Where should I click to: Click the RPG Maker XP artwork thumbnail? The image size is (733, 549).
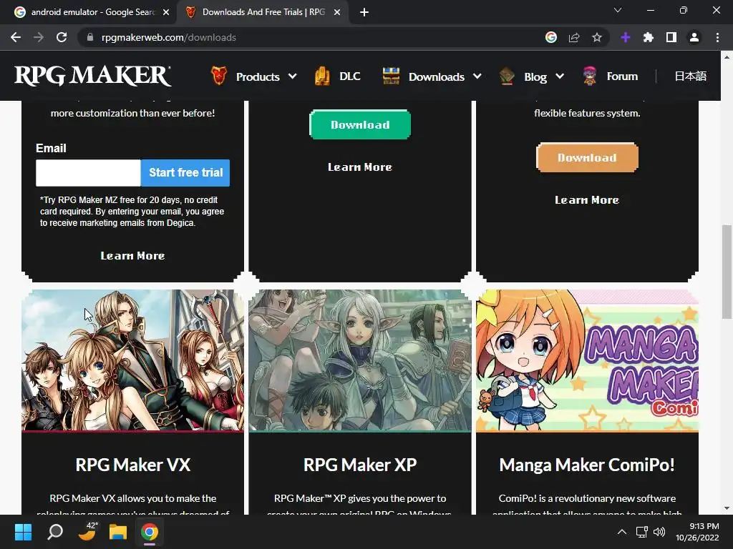click(360, 360)
